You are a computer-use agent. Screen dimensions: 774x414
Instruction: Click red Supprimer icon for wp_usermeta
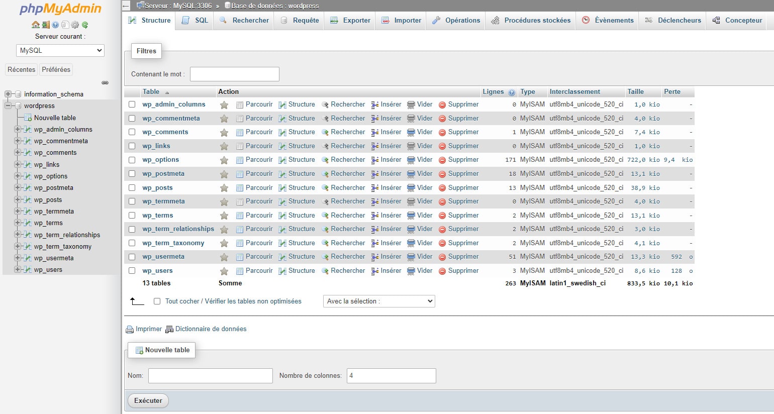click(x=442, y=257)
